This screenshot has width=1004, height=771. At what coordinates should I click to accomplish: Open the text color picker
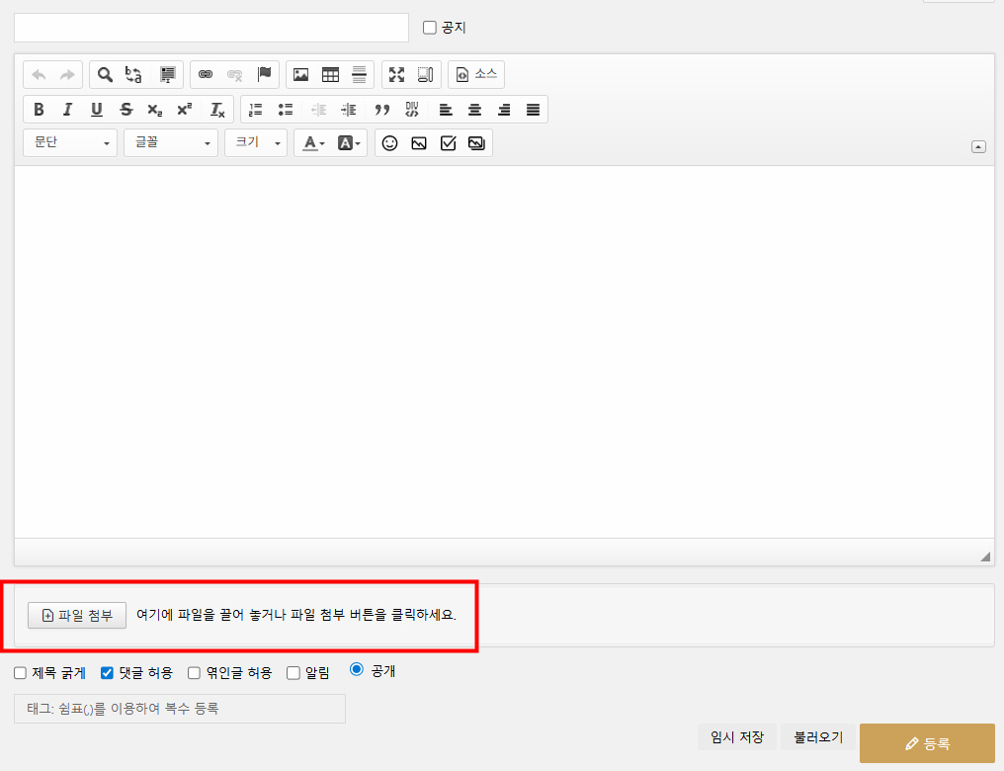[x=313, y=143]
